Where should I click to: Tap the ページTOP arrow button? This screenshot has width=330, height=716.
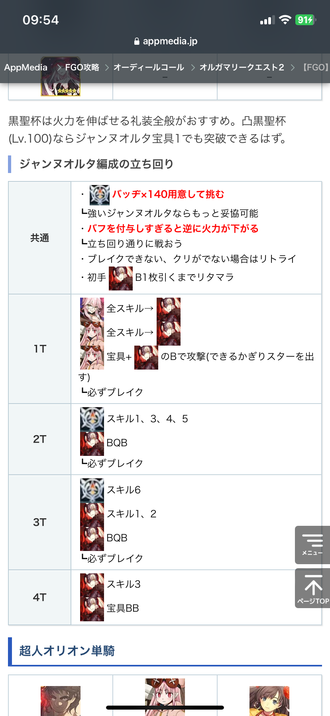[x=312, y=589]
